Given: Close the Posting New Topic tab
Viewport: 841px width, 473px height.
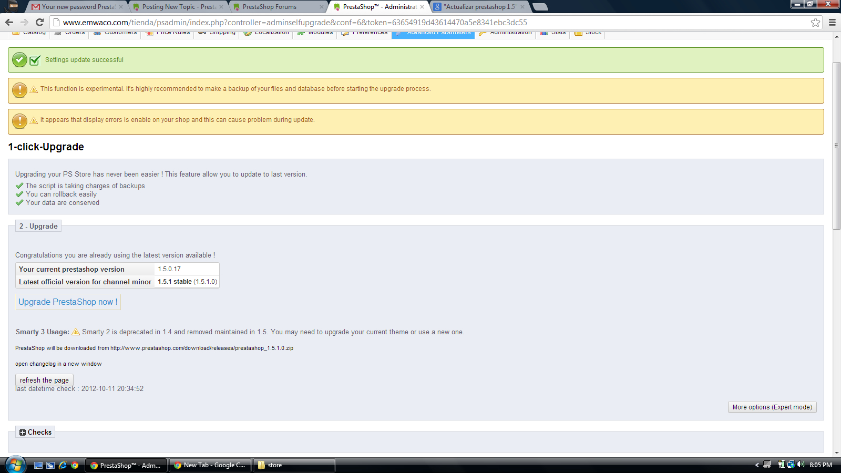Looking at the screenshot, I should tap(221, 7).
